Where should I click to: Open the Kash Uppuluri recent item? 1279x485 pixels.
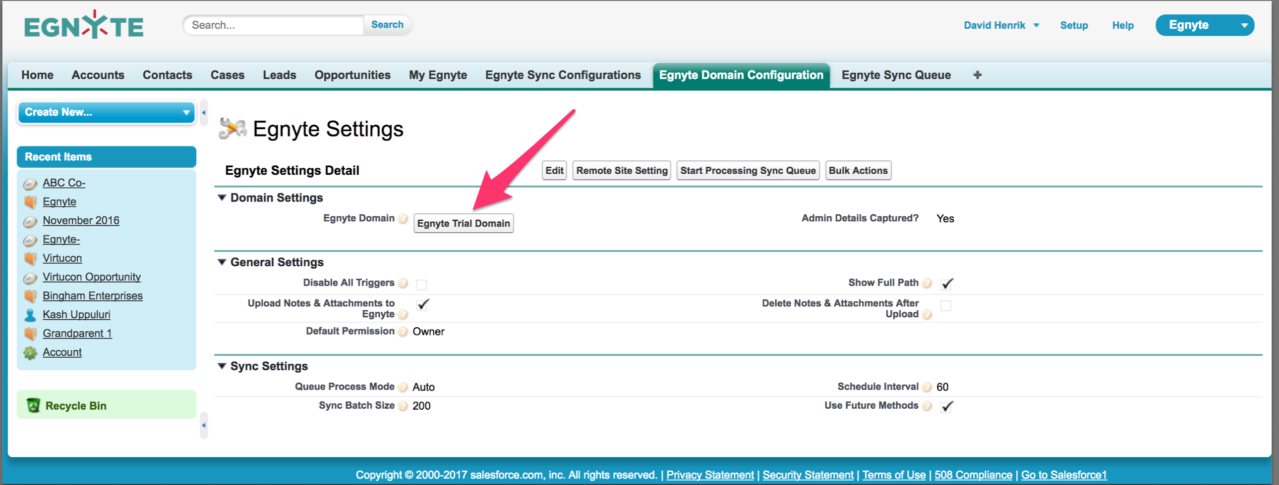point(76,314)
